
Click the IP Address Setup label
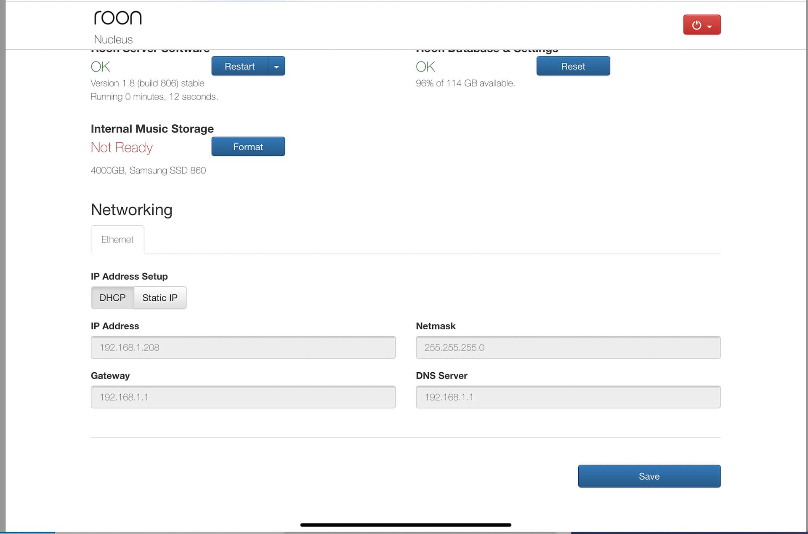click(x=129, y=277)
